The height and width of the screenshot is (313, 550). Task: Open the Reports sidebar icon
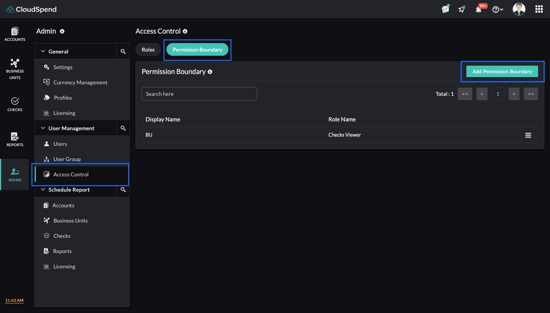(x=15, y=139)
